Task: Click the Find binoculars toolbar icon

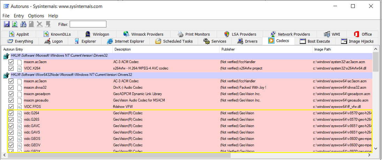Action: coord(23,24)
